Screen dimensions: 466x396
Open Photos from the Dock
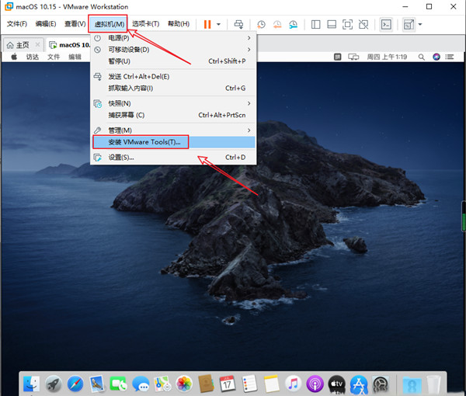tap(184, 384)
